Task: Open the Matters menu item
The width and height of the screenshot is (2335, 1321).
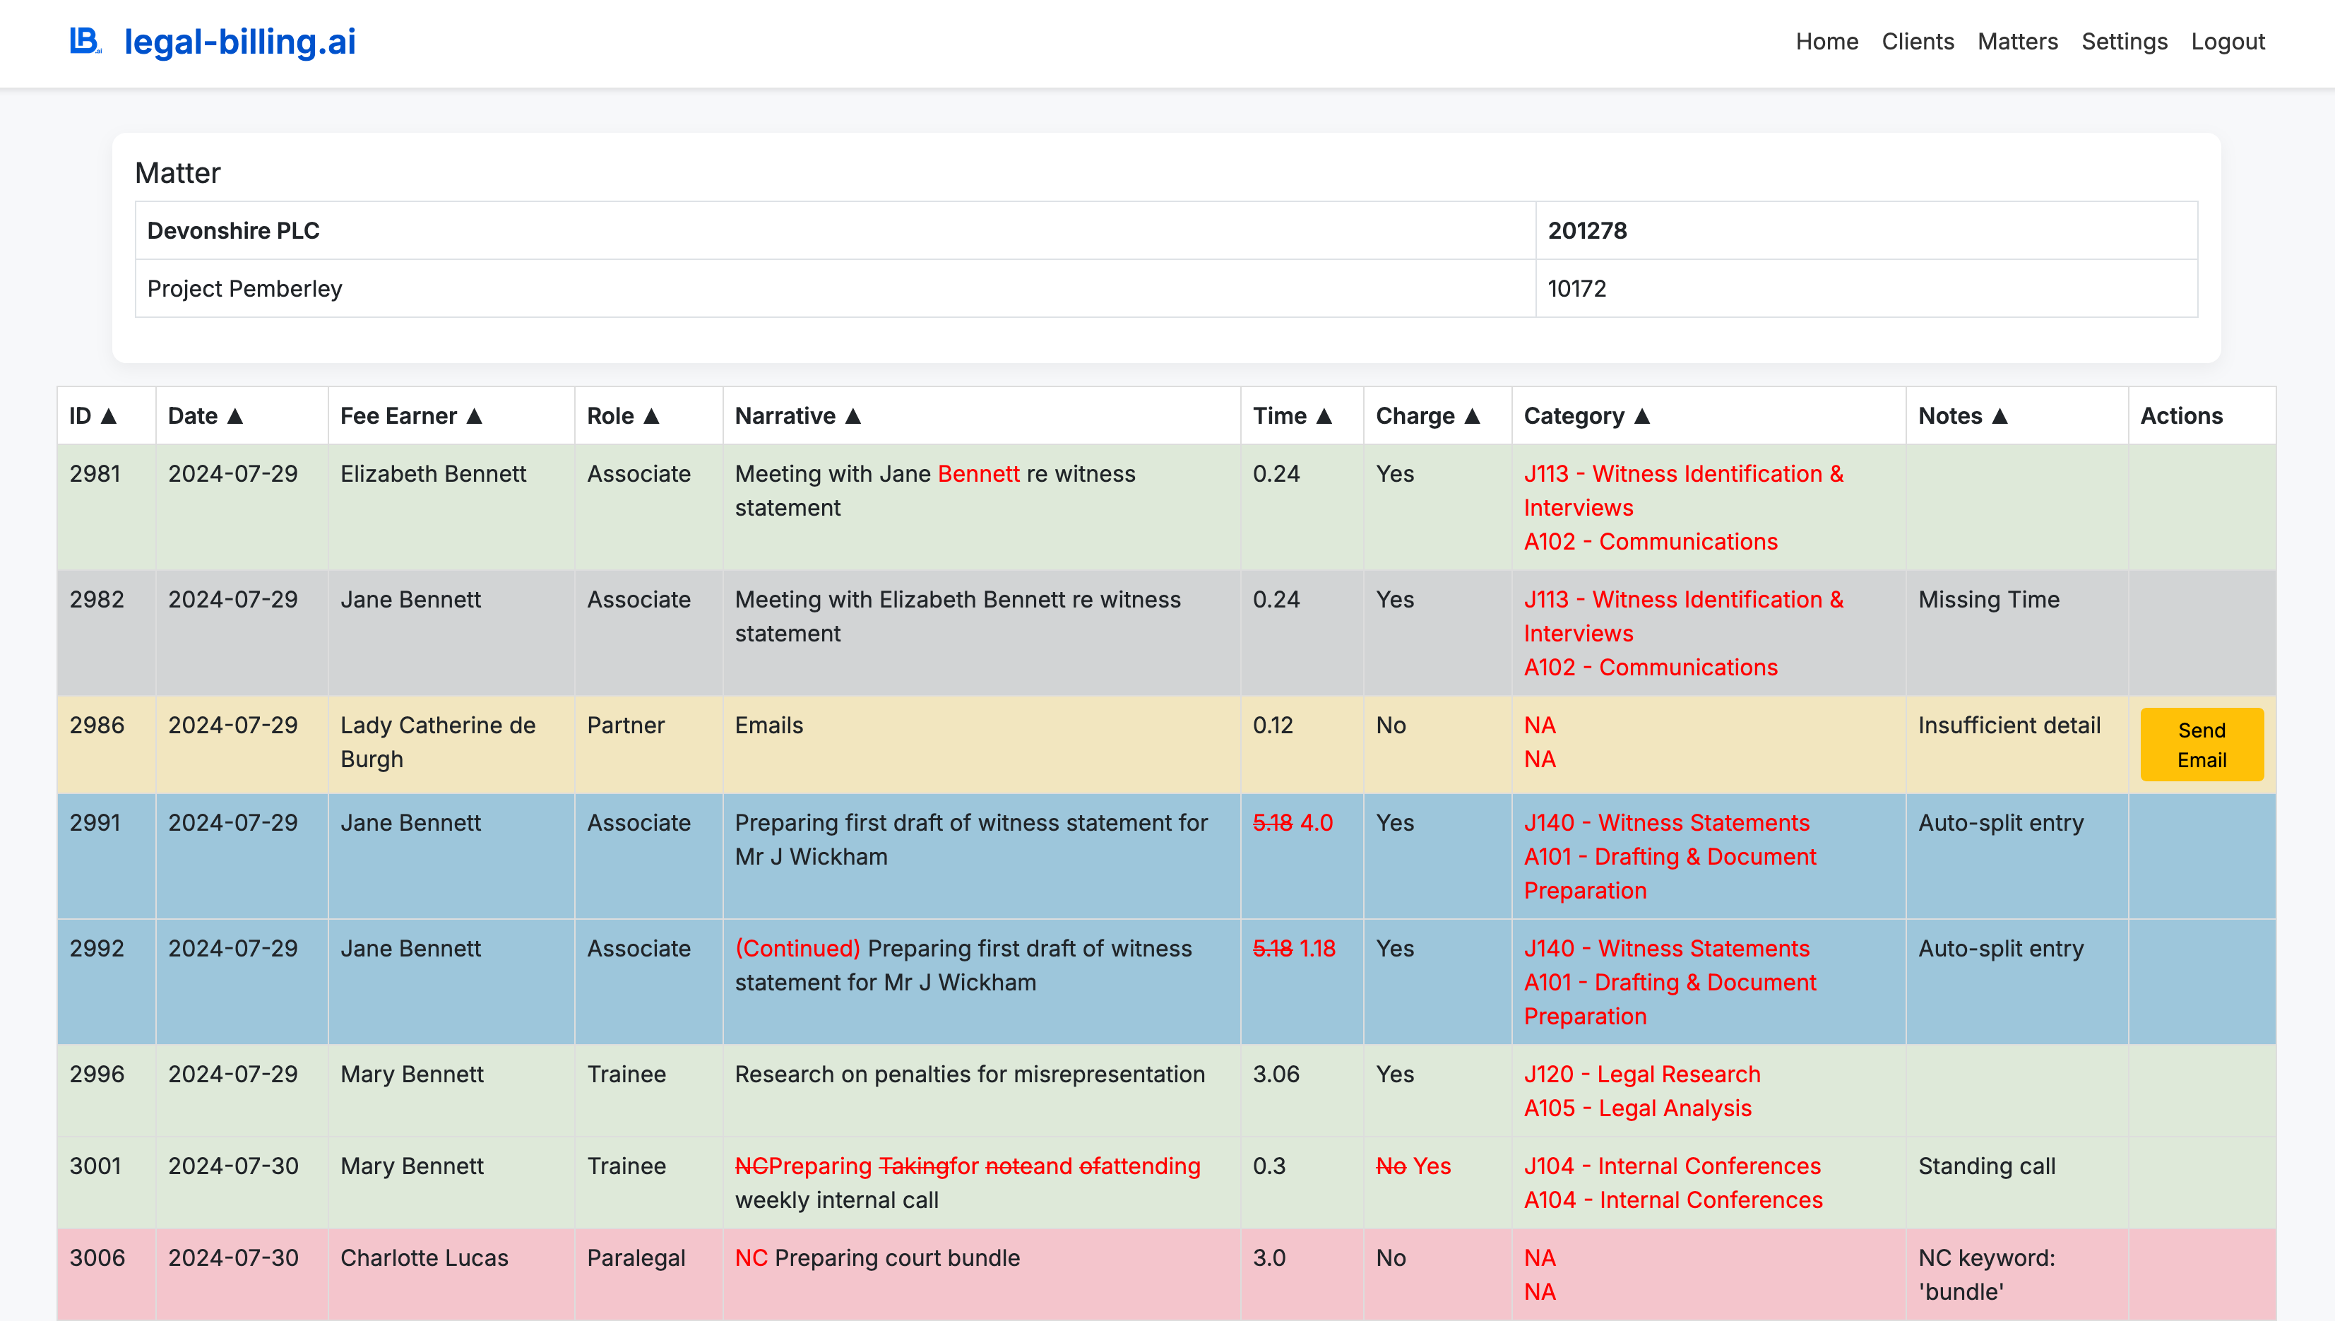Action: [x=2016, y=41]
